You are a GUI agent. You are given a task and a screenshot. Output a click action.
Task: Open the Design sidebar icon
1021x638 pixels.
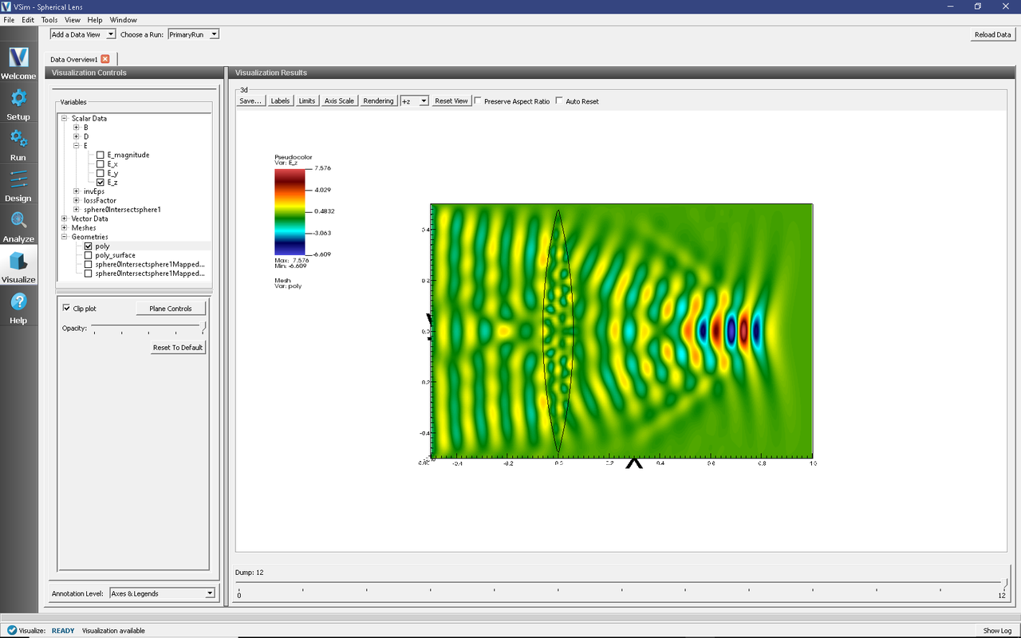point(18,184)
